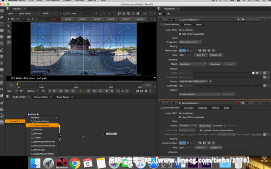Open the sRGB viewer process dropdown
Screen dimensions: 271x169
pos(49,13)
